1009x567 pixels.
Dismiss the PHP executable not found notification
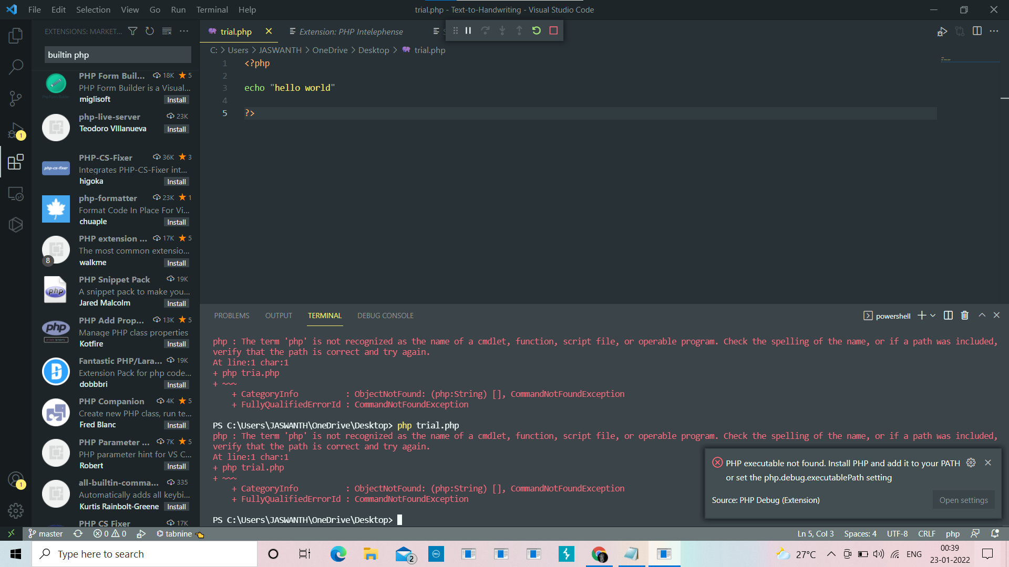[988, 463]
